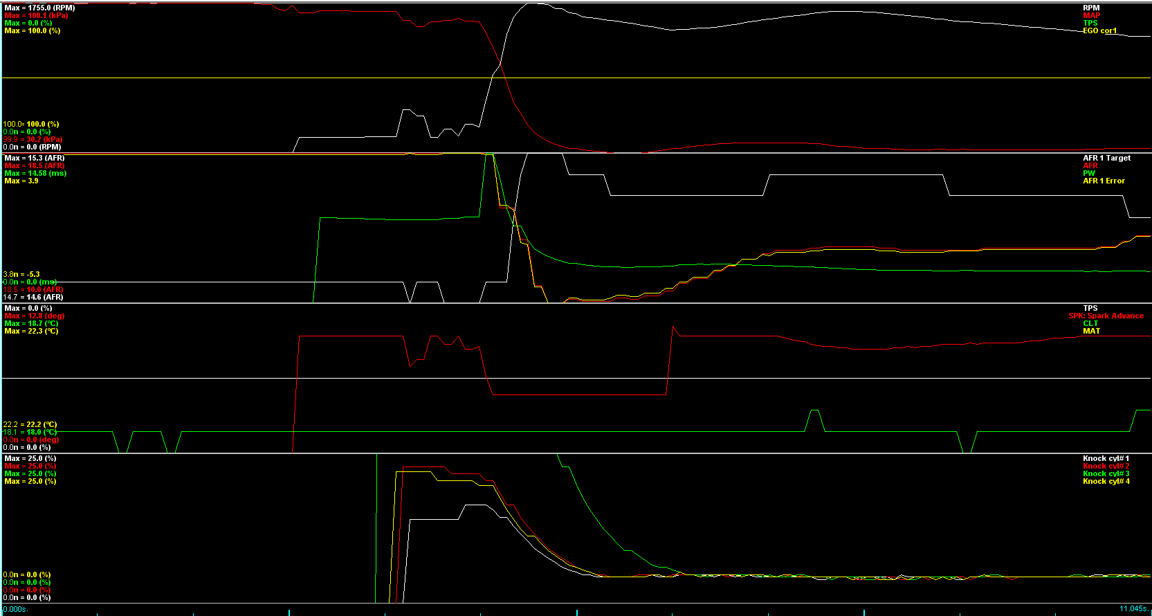1152x616 pixels.
Task: Click the red "Max = 25.0 (%)" knock readout
Action: (30, 466)
